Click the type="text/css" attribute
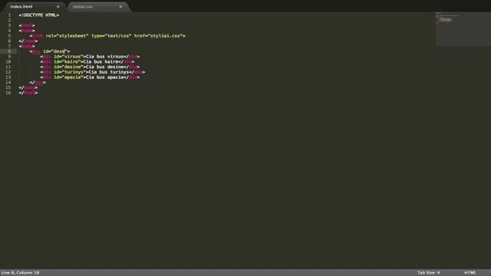The width and height of the screenshot is (491, 276). (x=111, y=36)
